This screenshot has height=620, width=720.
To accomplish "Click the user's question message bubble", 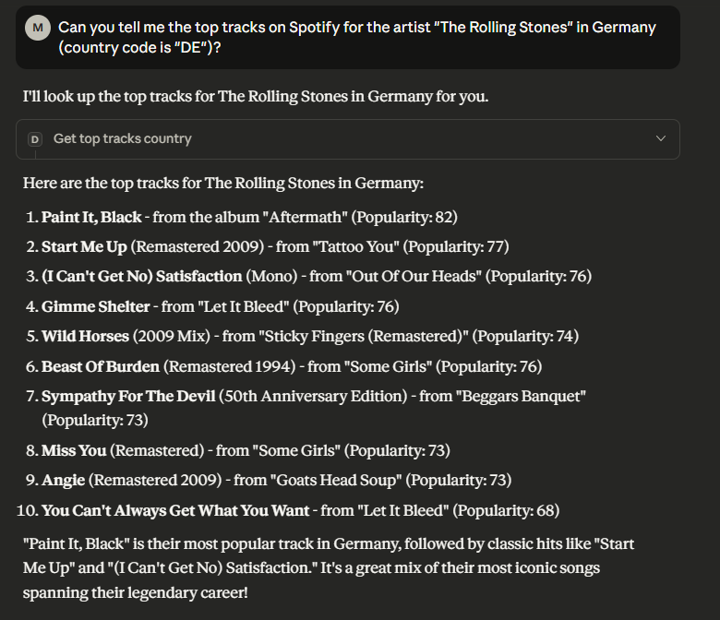I will [x=356, y=38].
